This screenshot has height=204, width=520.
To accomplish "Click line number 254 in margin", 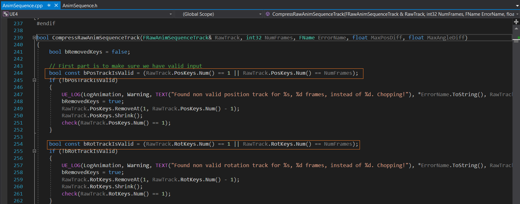I will (18, 144).
